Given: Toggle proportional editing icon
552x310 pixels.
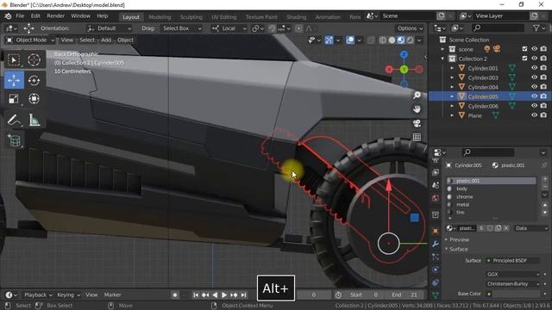Looking at the screenshot, I should (x=298, y=28).
